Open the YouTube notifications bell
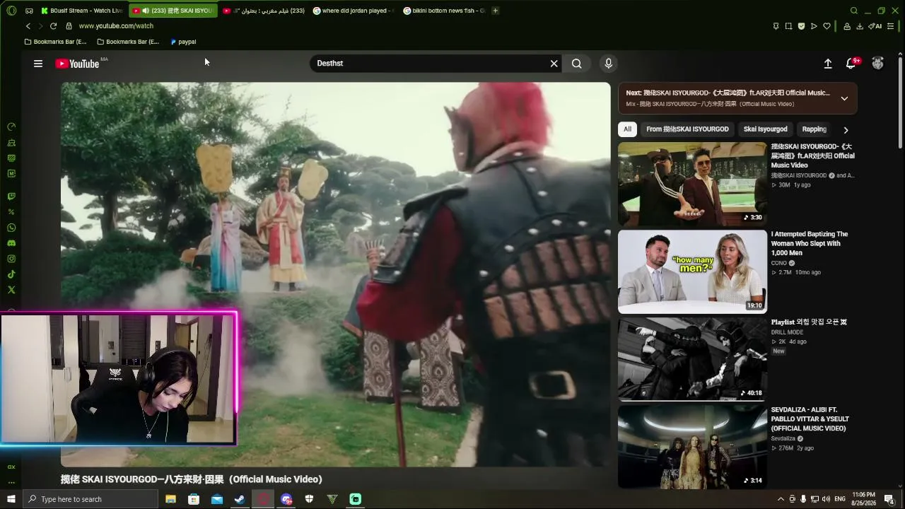905x509 pixels. coord(852,64)
